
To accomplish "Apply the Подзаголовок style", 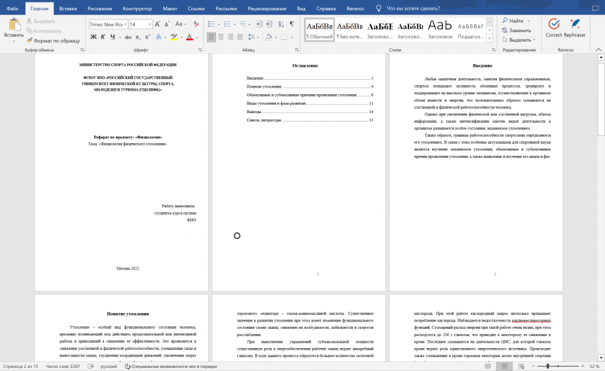I will 470,30.
